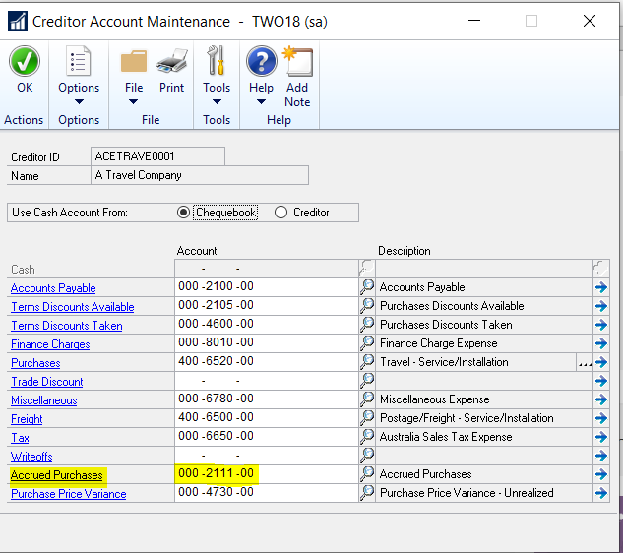
Task: Click the Purchases account number field
Action: pos(266,362)
